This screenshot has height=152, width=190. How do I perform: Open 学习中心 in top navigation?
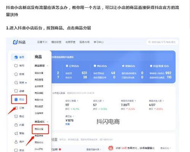98,42
